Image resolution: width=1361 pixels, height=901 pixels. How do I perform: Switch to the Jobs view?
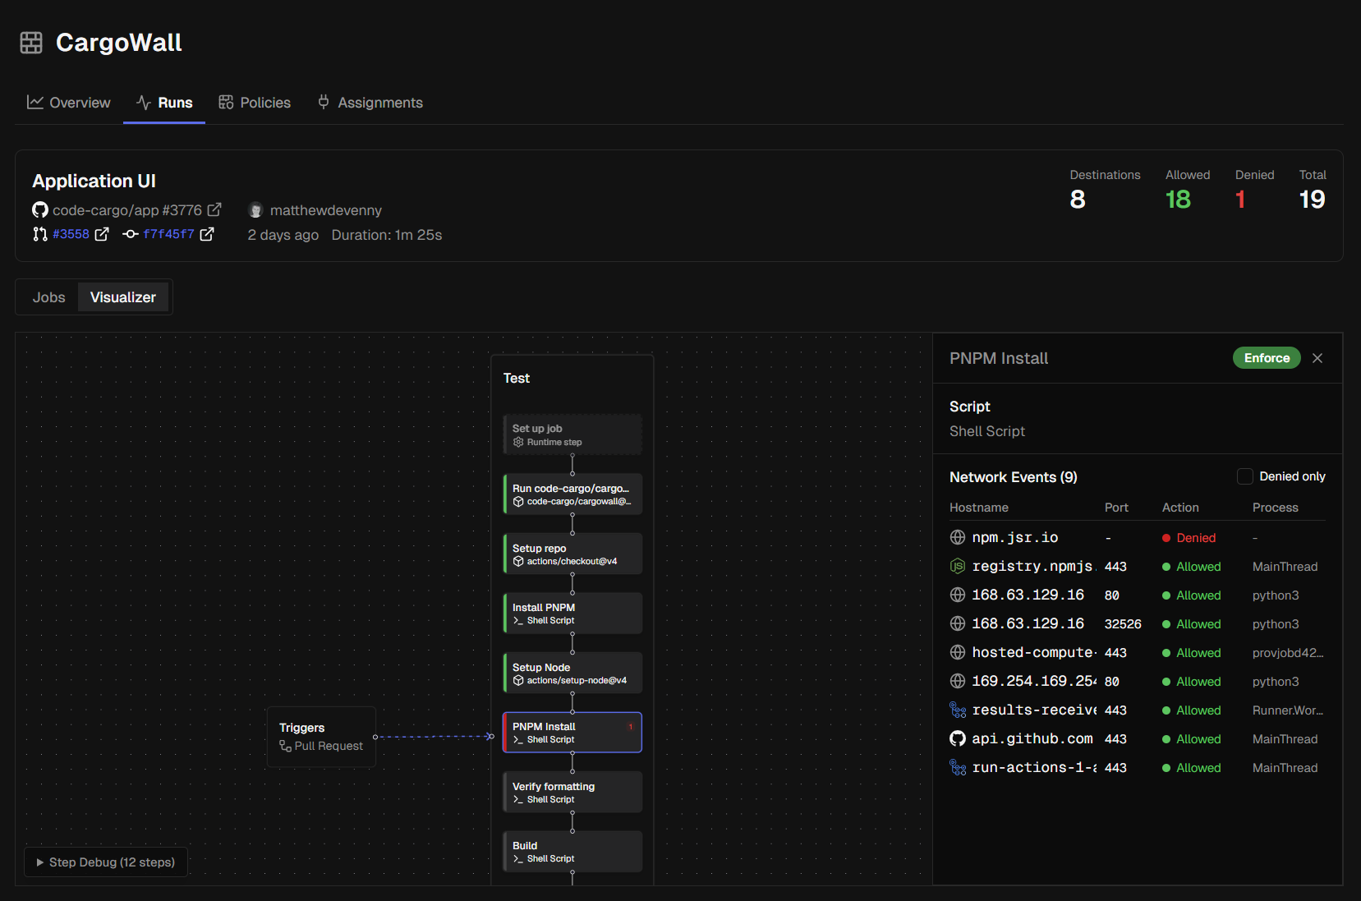tap(48, 297)
